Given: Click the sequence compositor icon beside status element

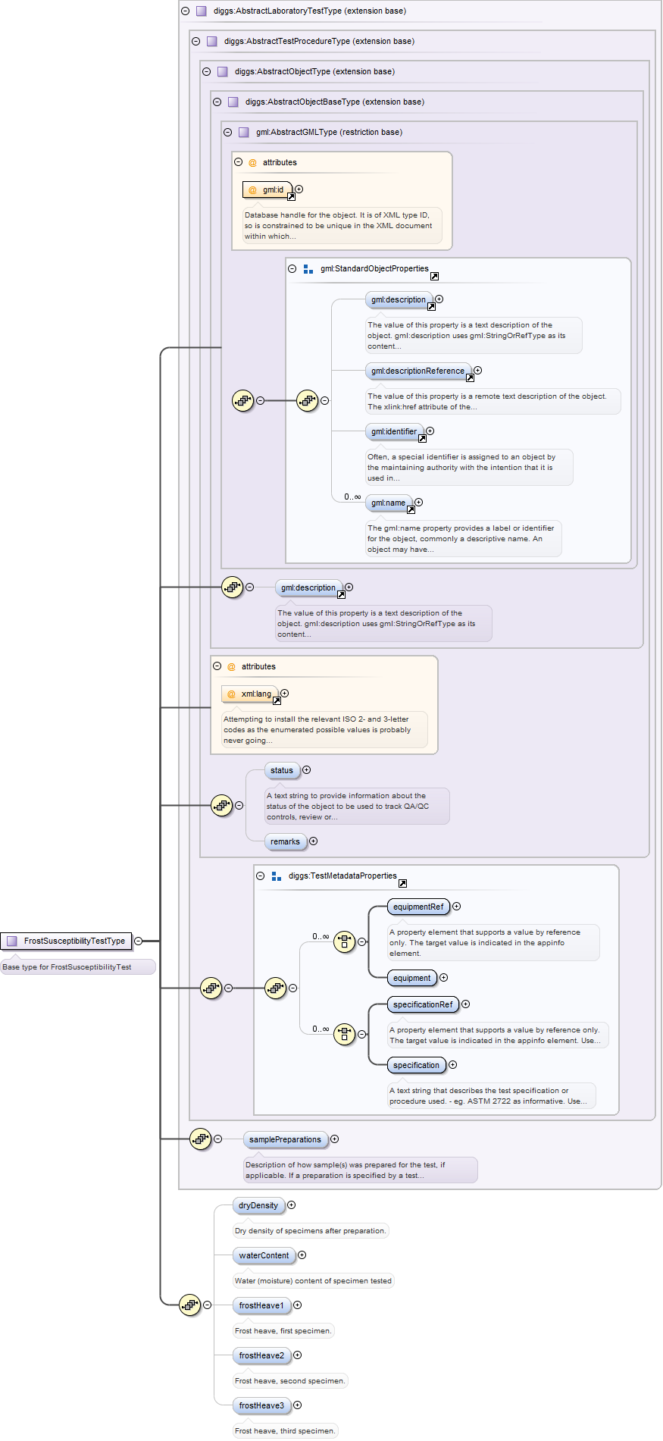Looking at the screenshot, I should 221,805.
